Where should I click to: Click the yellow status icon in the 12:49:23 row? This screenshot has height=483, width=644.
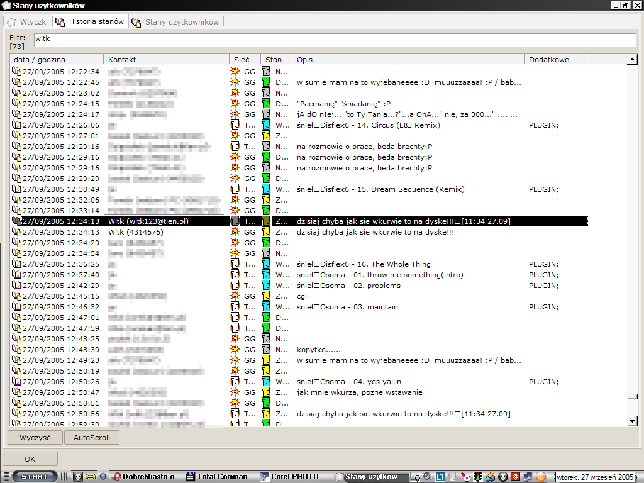tap(266, 360)
